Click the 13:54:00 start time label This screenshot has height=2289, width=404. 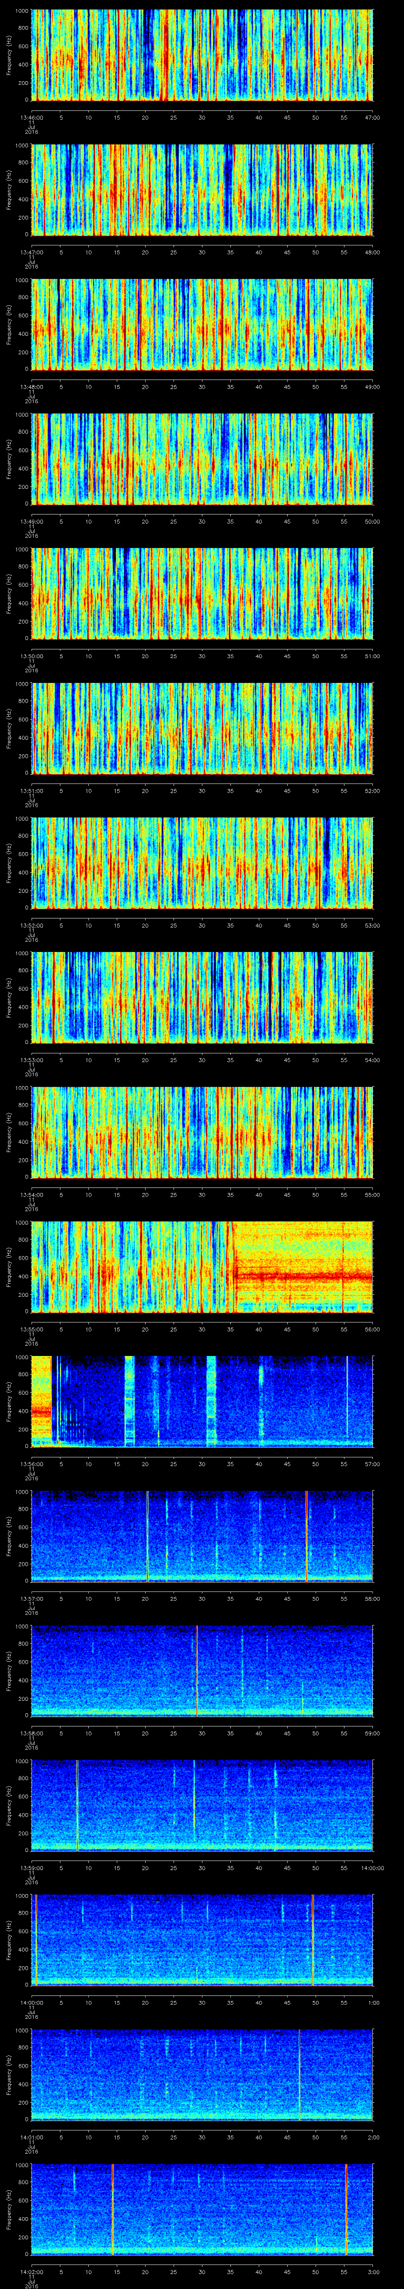(x=31, y=1194)
